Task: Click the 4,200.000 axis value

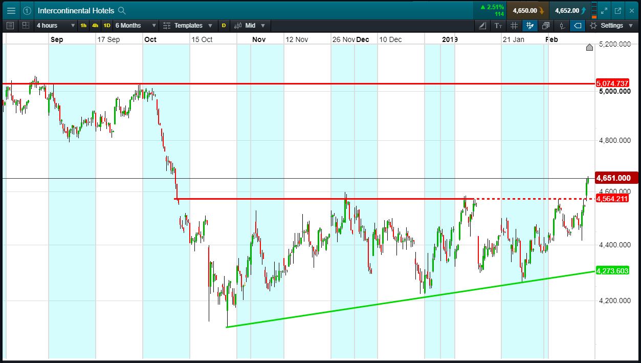Action: tap(614, 300)
